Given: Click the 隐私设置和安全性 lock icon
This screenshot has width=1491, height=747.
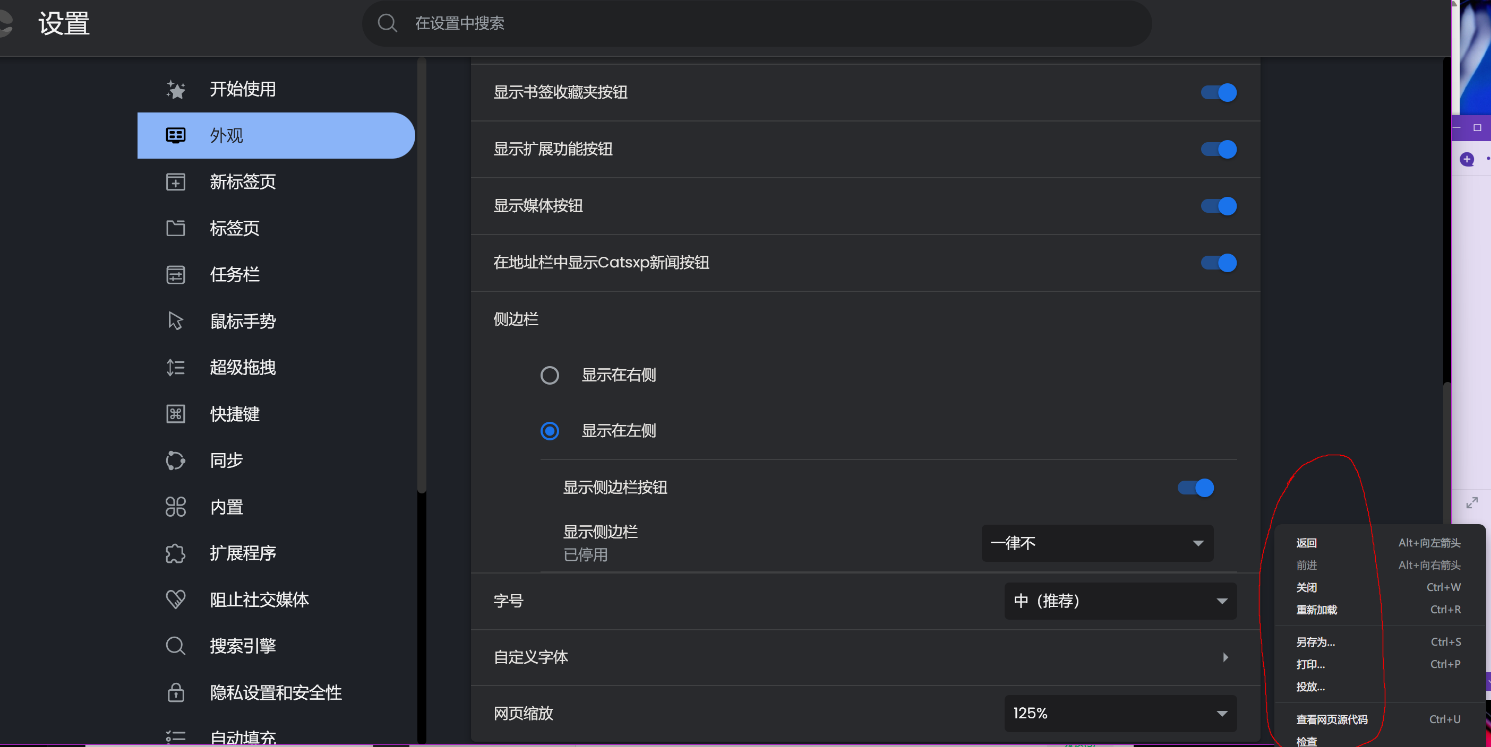Looking at the screenshot, I should 175,692.
